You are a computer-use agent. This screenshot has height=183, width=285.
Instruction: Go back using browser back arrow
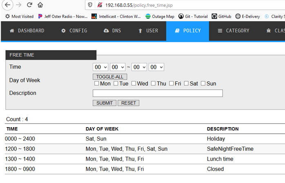pyautogui.click(x=8, y=5)
